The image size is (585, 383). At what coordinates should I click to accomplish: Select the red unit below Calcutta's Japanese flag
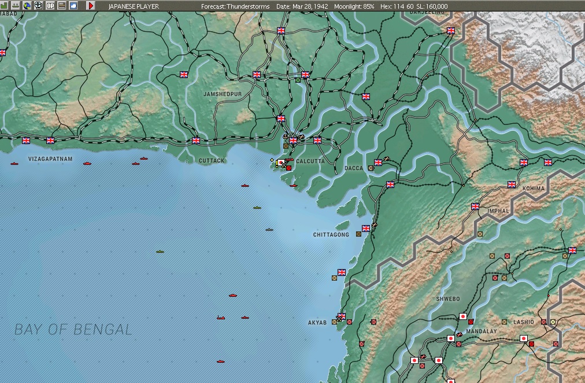[289, 168]
